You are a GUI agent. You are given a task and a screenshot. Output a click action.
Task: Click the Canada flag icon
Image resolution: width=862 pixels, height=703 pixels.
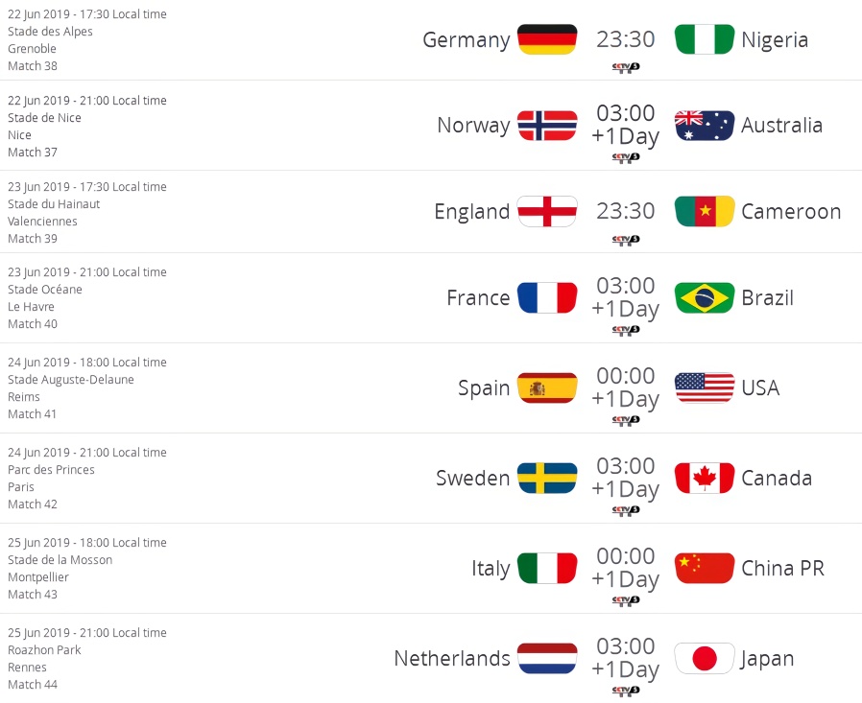coord(705,478)
